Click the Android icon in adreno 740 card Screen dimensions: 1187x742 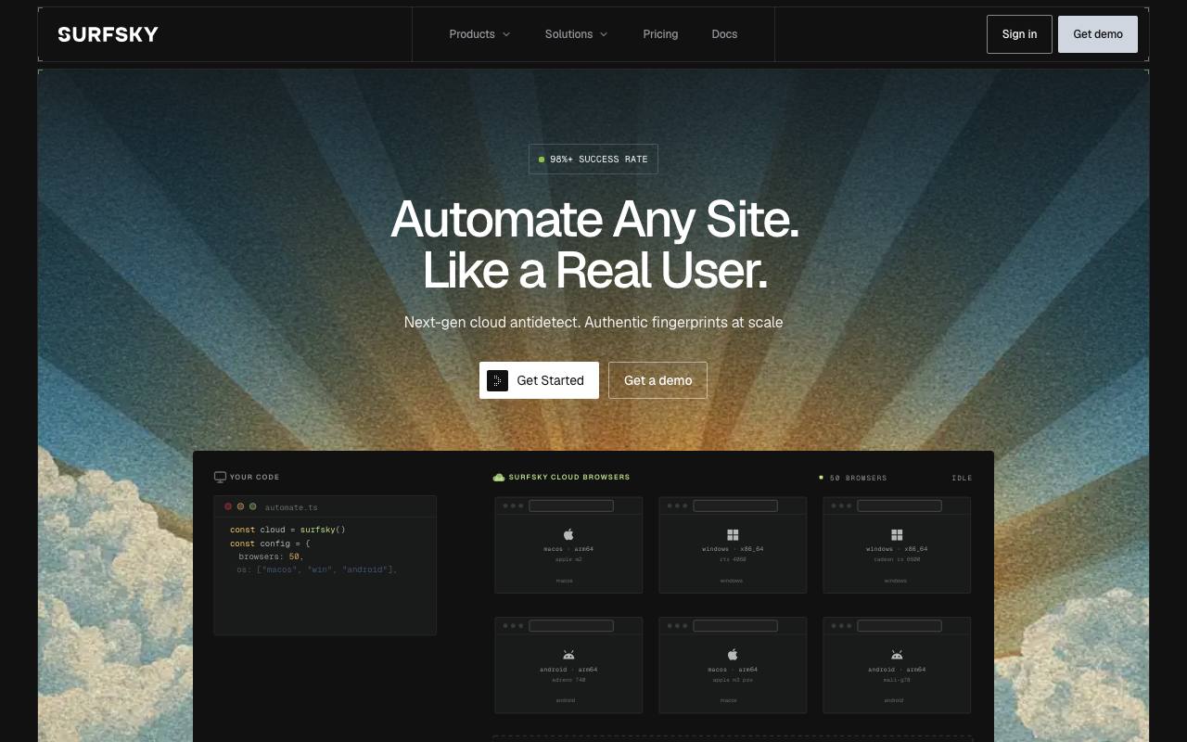coord(568,655)
